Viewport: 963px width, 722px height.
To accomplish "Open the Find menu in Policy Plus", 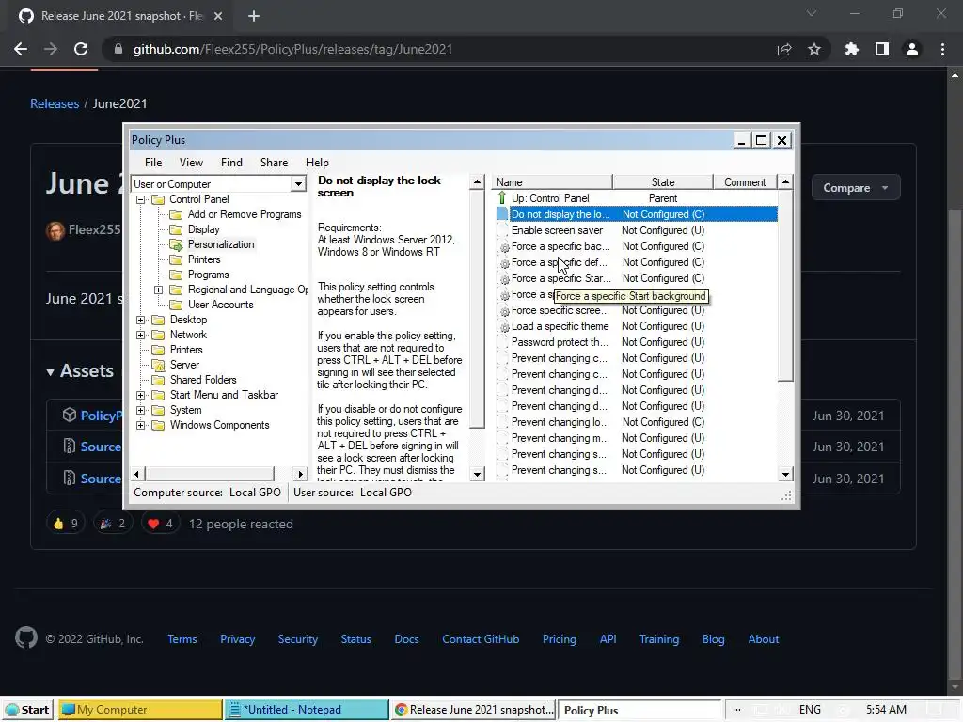I will 231,163.
